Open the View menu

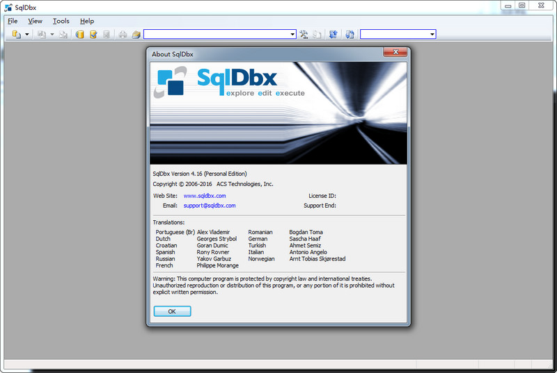pyautogui.click(x=36, y=21)
